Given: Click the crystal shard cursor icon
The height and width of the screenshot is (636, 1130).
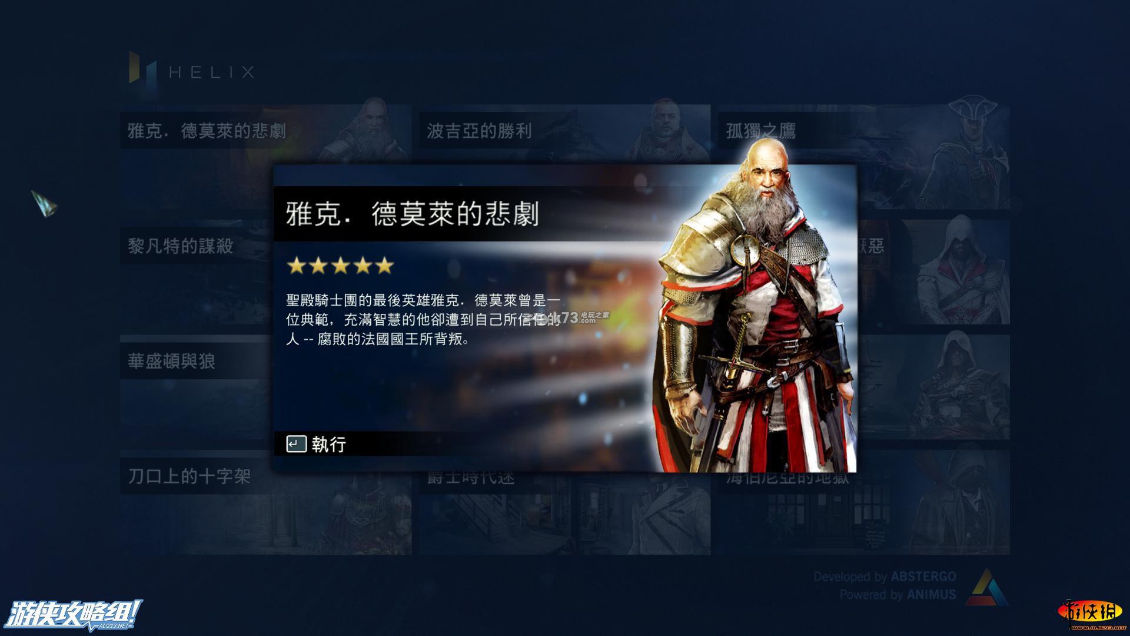Looking at the screenshot, I should click(x=44, y=203).
